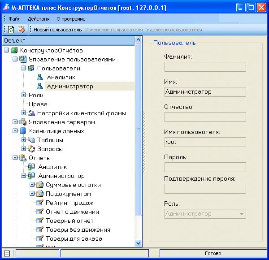Click the Запросы tree icon
This screenshot has width=269, height=260.
click(31, 149)
